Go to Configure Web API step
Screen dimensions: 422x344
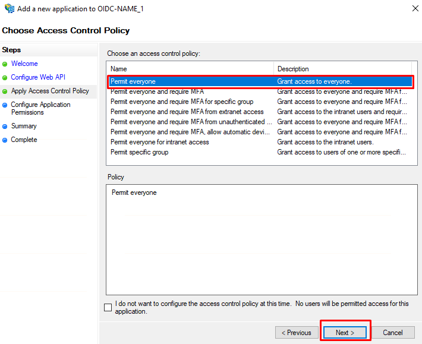[38, 77]
